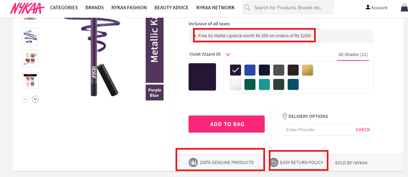
Task: Click the Account person icon
Action: [x=368, y=7]
